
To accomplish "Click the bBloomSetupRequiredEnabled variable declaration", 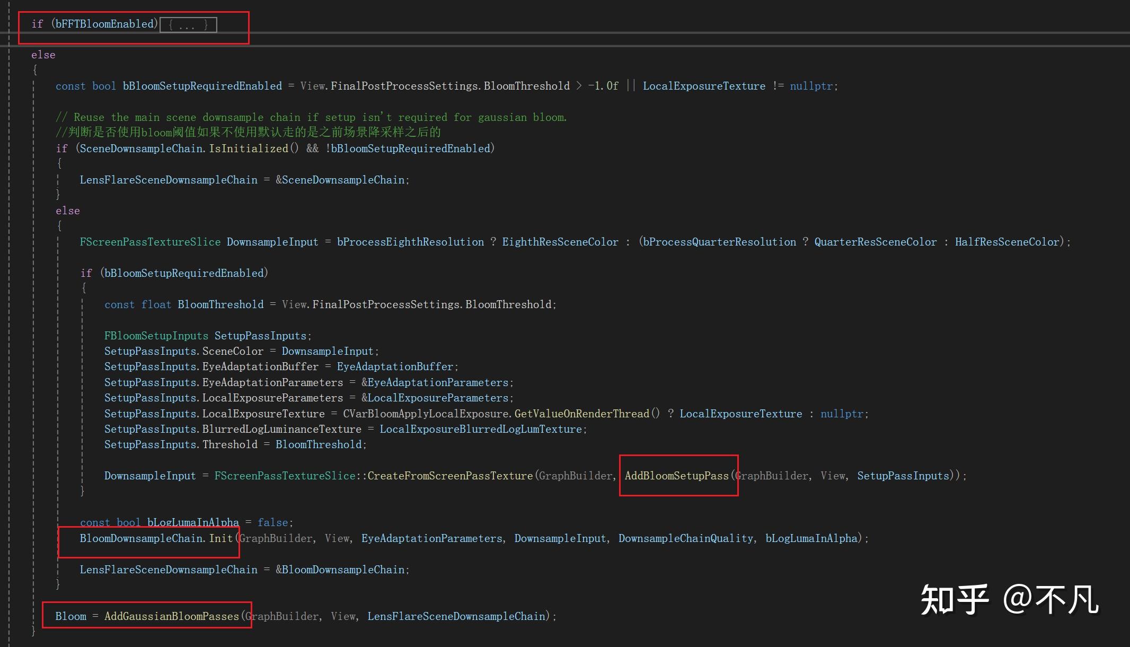I will [202, 86].
